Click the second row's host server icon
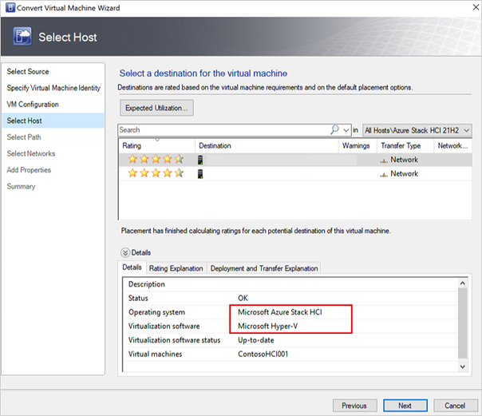This screenshot has width=482, height=416. click(x=200, y=173)
